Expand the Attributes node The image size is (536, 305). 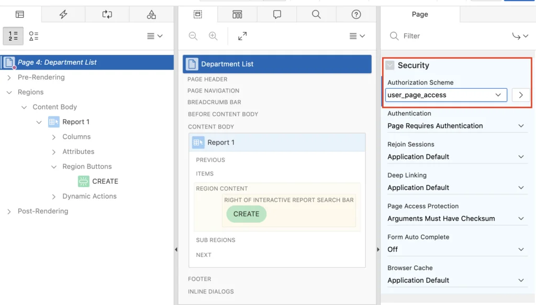[x=54, y=152]
